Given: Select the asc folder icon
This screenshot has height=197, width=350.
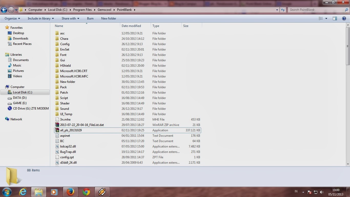Looking at the screenshot, I should pyautogui.click(x=57, y=33).
